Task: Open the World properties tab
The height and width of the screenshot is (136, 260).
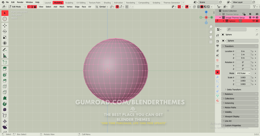Action: pos(218,60)
